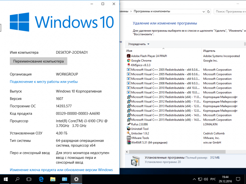The width and height of the screenshot is (246, 184).
Task: Click the Unlocker 1.9.2 wand icon
Action: click(x=129, y=133)
